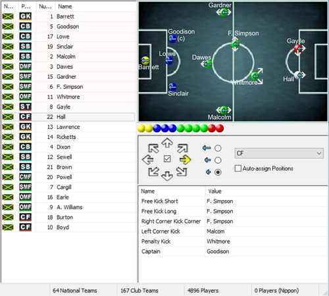Select the Free Kick Short row
The image size is (329, 296).
pyautogui.click(x=233, y=201)
